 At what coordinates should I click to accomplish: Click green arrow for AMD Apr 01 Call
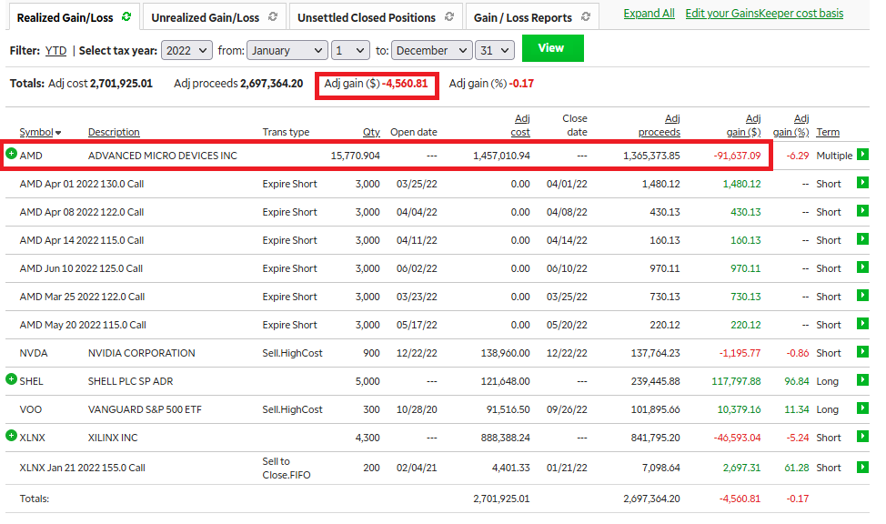pos(862,183)
